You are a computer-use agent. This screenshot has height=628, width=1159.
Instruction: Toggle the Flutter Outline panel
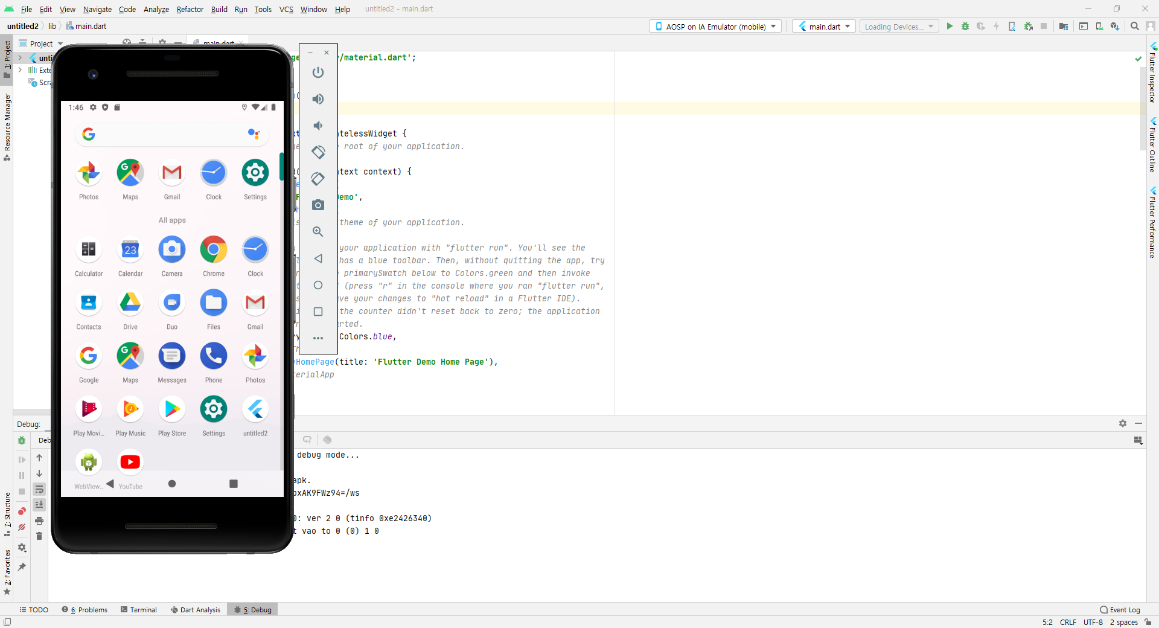click(1152, 145)
